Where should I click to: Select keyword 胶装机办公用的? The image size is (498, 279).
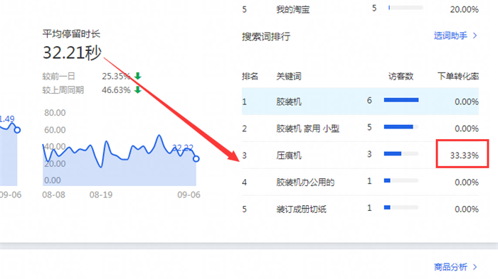[305, 182]
